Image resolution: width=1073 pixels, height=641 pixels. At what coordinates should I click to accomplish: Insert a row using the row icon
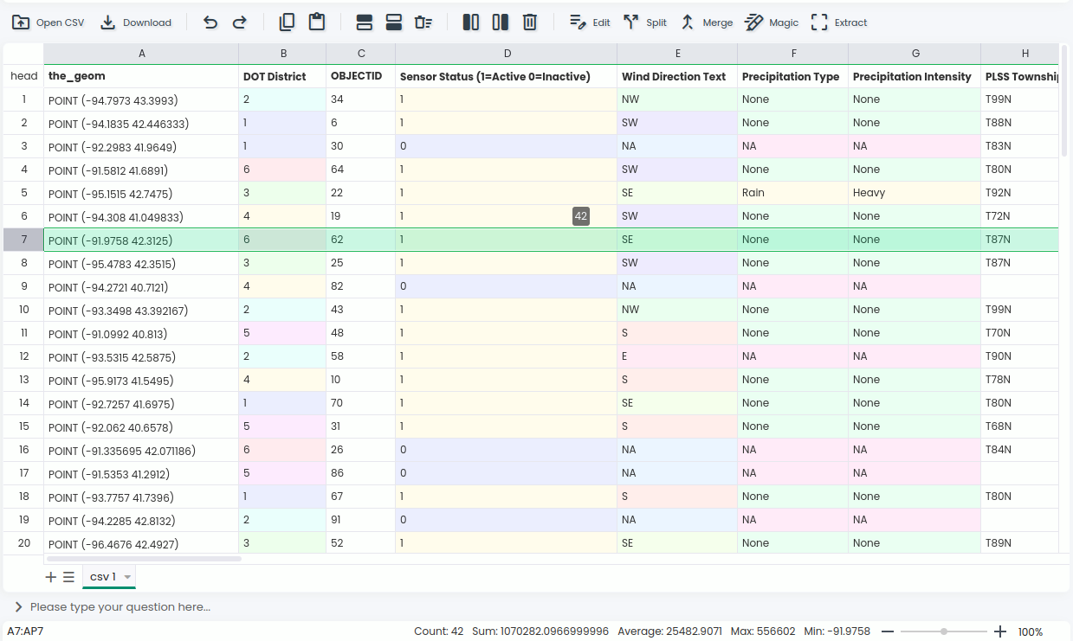364,22
